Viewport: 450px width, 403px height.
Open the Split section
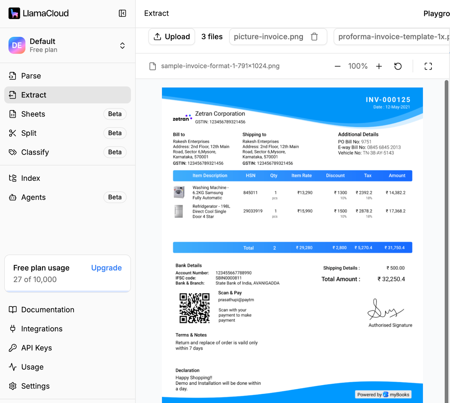[67, 133]
